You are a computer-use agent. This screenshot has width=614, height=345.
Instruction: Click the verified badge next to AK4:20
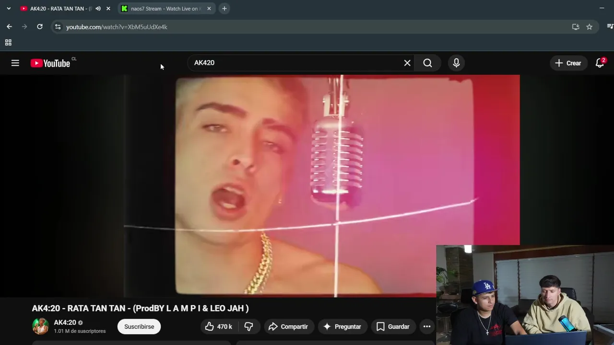click(80, 323)
